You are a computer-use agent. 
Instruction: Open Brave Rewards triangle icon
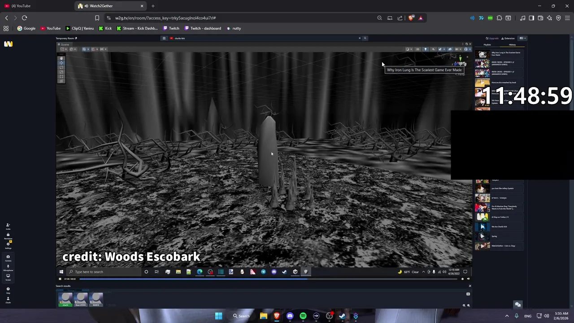[x=421, y=18]
